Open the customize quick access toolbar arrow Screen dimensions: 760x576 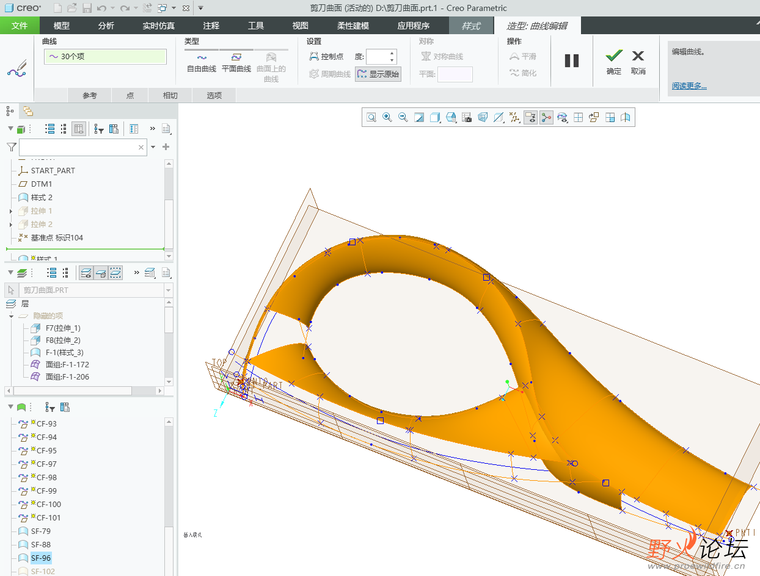click(201, 8)
